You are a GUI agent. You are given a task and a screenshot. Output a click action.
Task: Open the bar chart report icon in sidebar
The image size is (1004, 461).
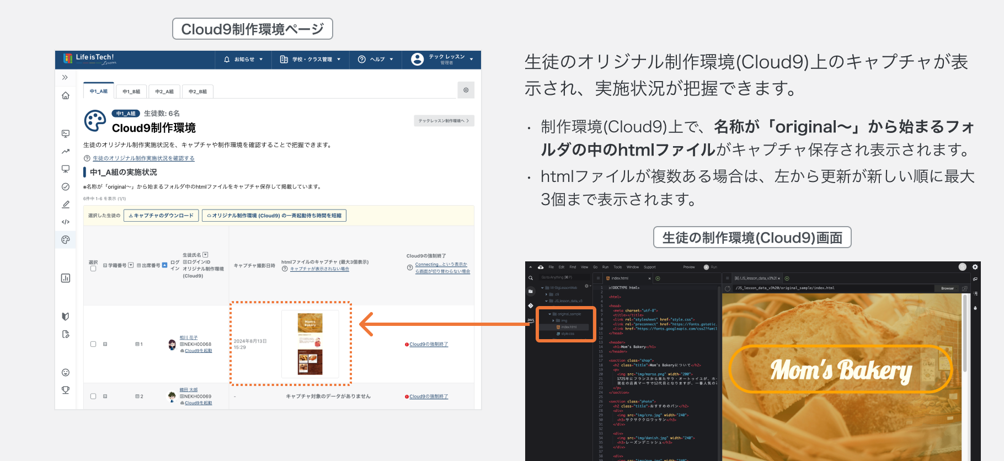66,278
